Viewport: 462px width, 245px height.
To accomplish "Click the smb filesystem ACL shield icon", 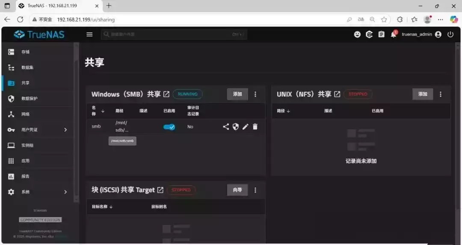I will pos(235,127).
